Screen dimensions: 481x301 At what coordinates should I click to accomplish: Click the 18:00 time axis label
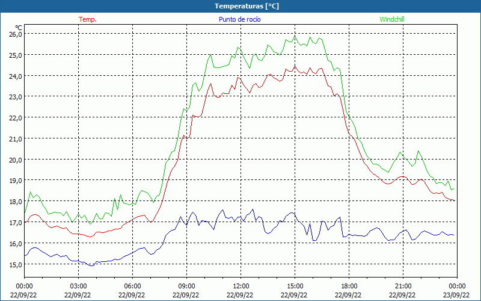(x=349, y=287)
